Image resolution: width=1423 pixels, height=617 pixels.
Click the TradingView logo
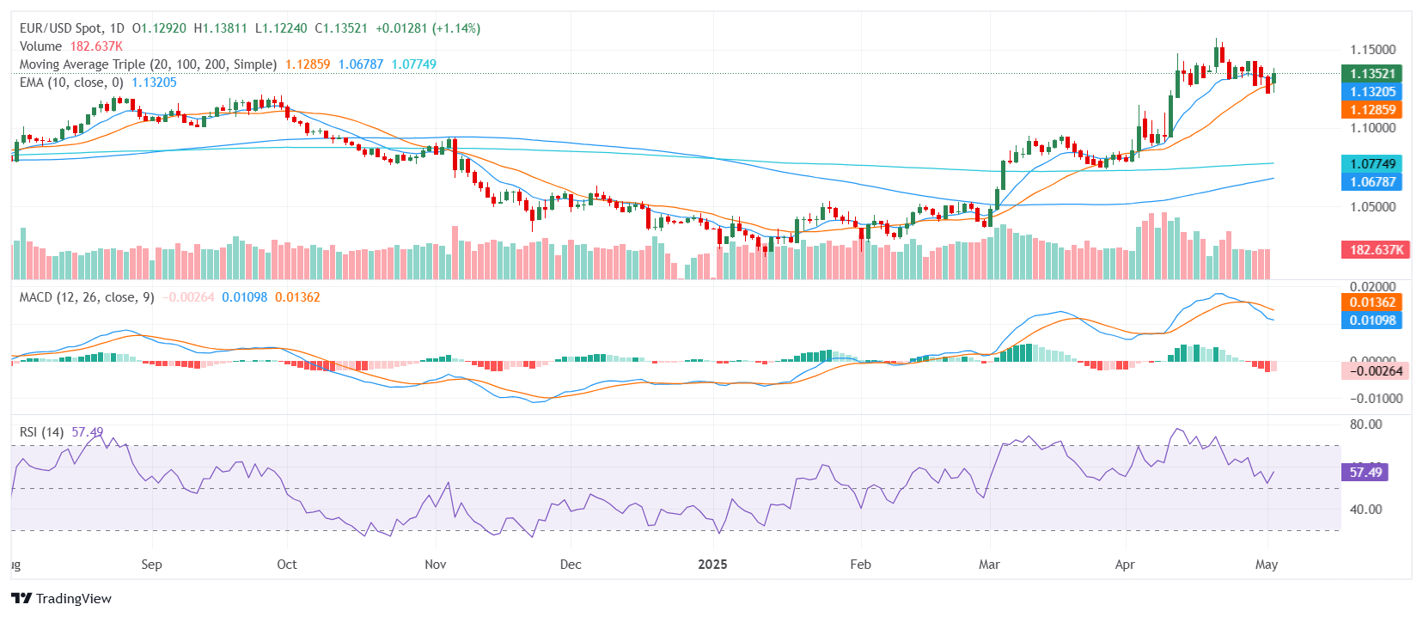point(62,599)
